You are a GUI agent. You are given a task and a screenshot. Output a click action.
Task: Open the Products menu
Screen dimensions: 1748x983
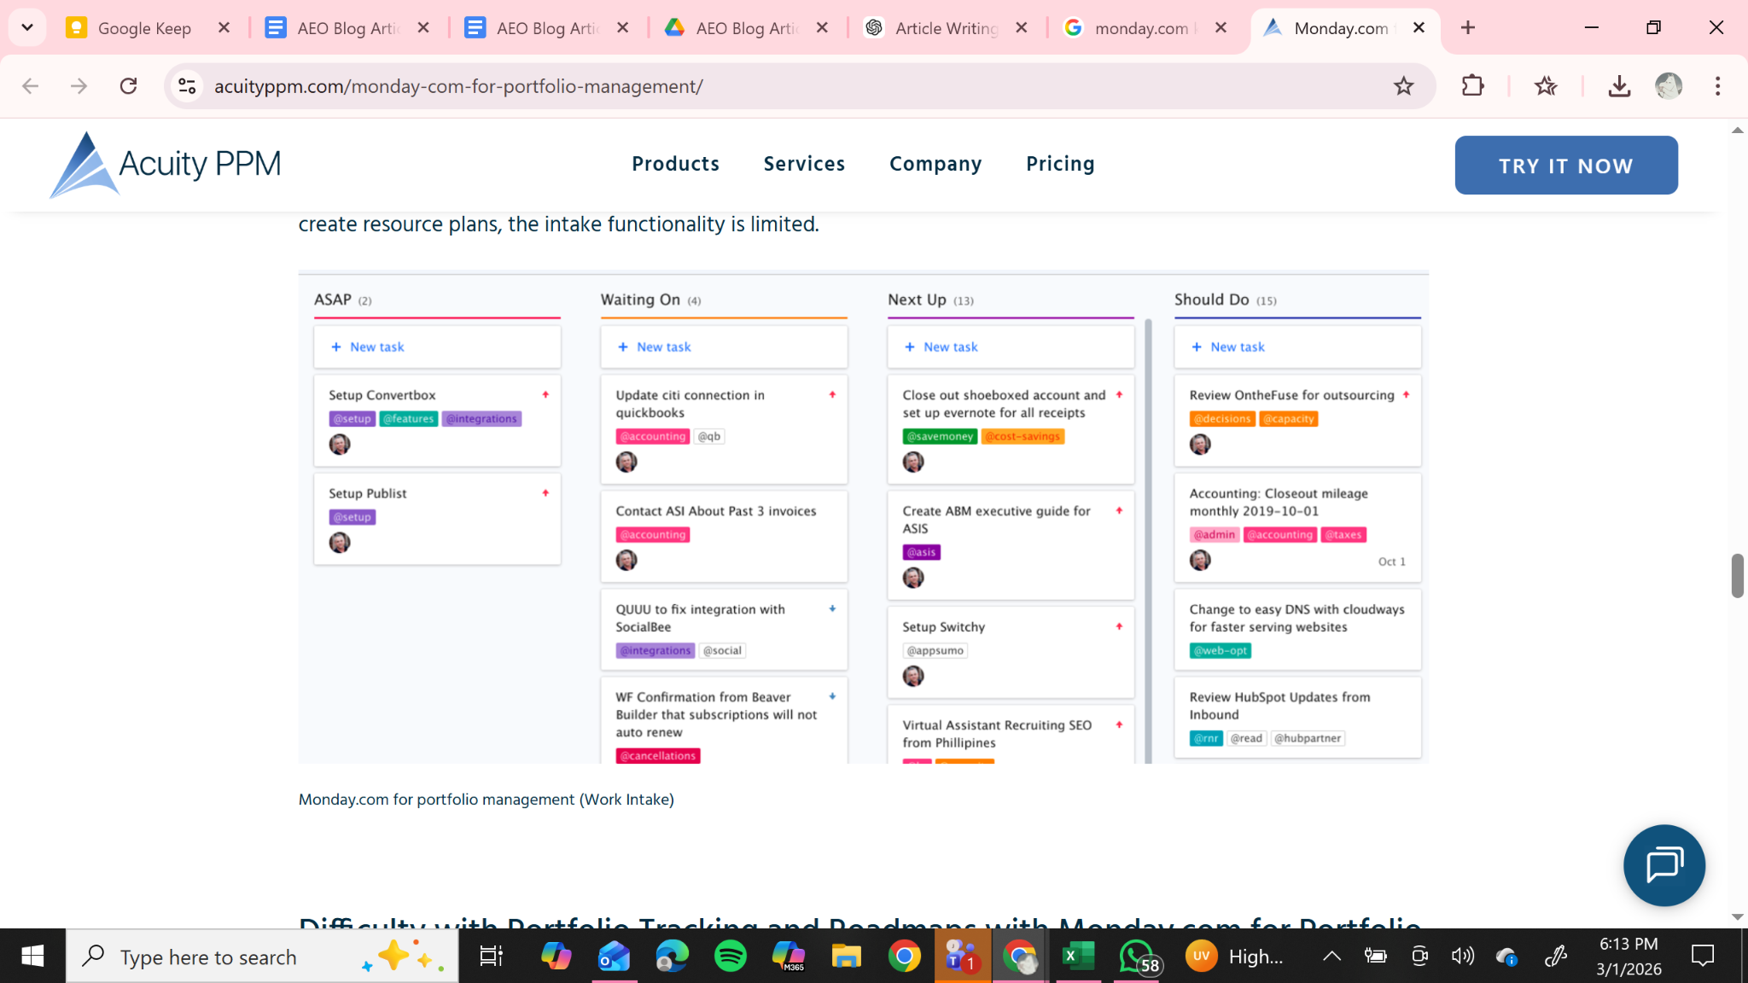click(675, 164)
